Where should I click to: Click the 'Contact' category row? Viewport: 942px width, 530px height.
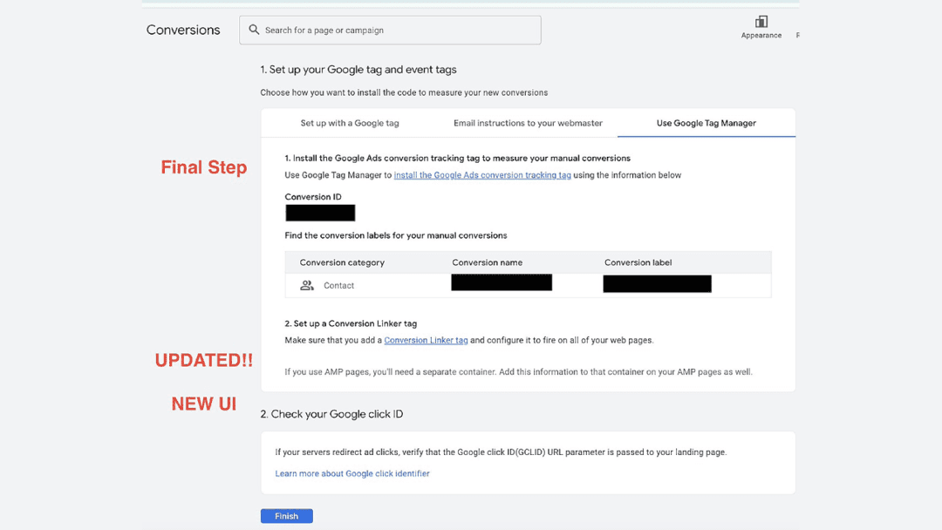(x=340, y=285)
